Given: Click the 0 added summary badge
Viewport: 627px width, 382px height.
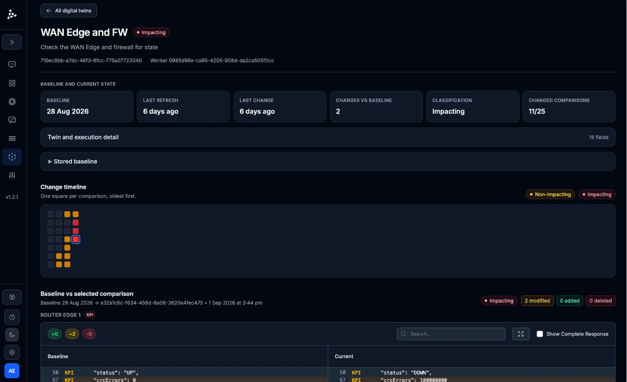Looking at the screenshot, I should point(570,301).
